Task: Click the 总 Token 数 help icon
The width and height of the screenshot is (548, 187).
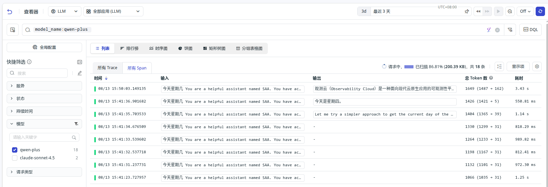Action: tap(491, 78)
